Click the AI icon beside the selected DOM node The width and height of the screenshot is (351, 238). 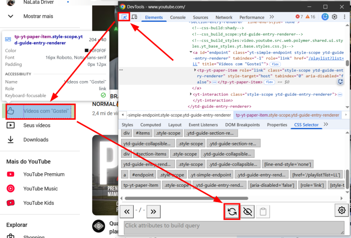[x=340, y=82]
